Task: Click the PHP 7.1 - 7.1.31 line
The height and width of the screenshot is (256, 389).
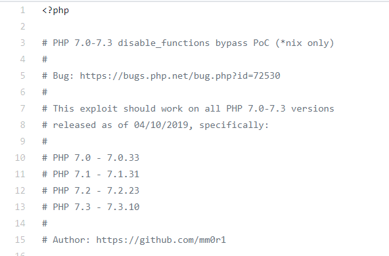Action: point(91,174)
